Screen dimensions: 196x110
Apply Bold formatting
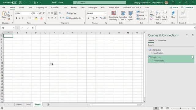[x=17, y=18]
